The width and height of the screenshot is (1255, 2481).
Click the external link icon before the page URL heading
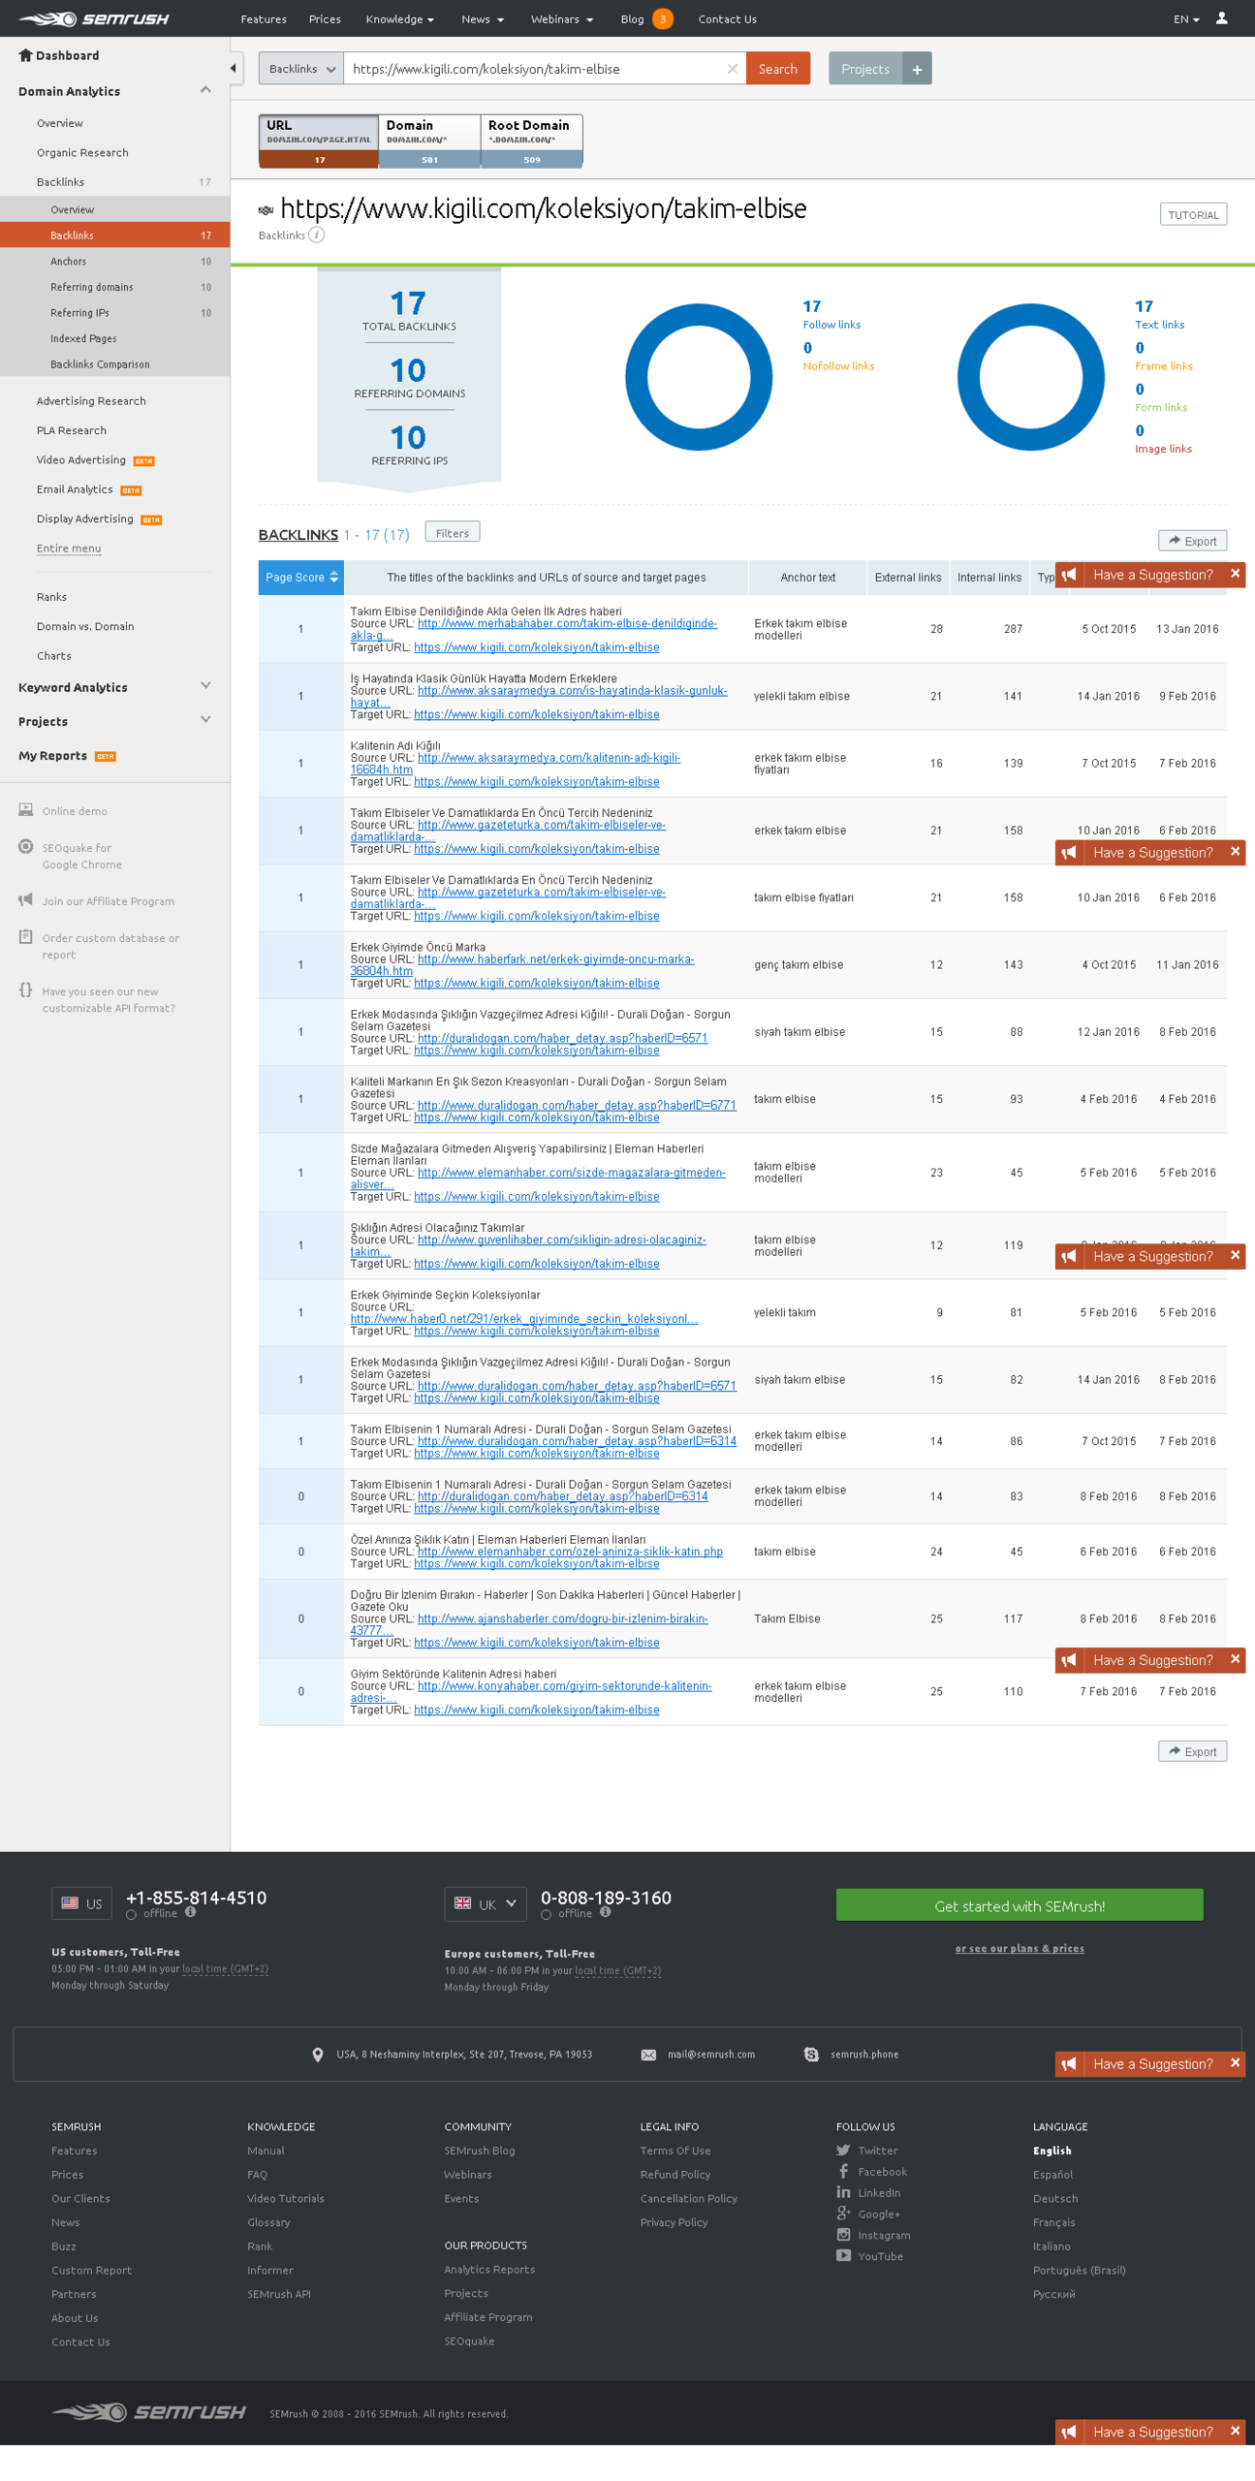[266, 210]
